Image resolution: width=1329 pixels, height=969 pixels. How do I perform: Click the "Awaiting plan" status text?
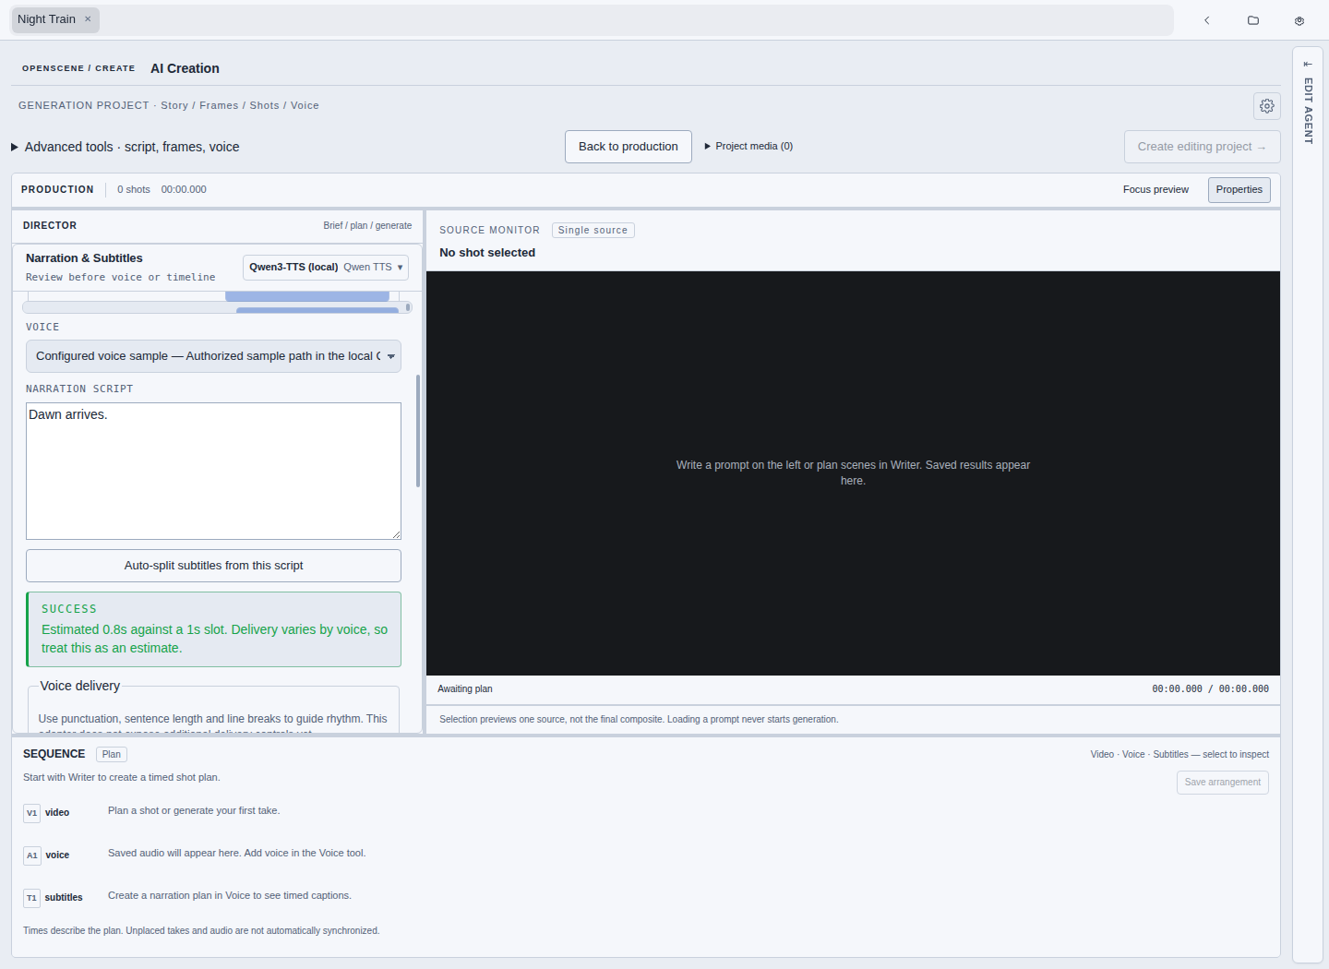[x=465, y=689]
